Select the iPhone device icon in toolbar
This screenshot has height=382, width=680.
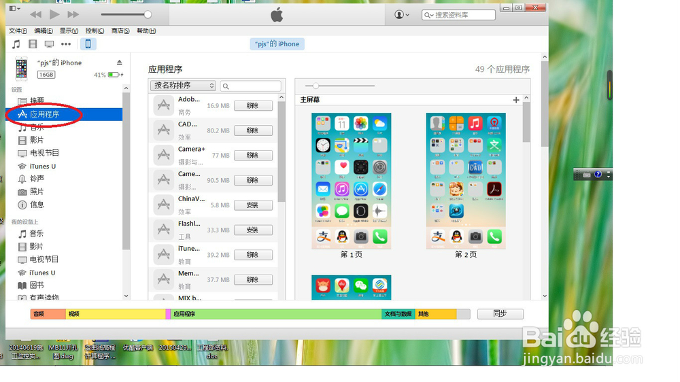click(88, 44)
